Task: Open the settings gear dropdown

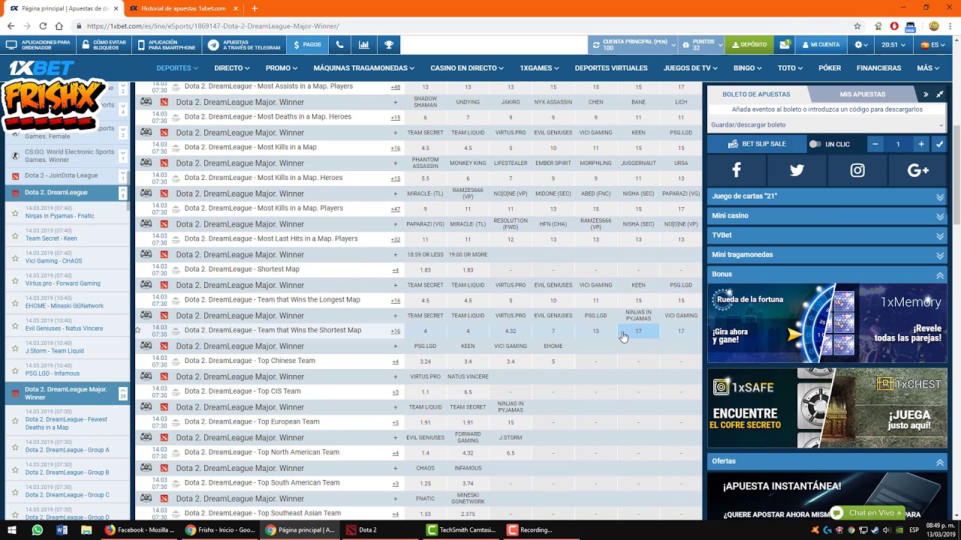Action: pyautogui.click(x=860, y=45)
